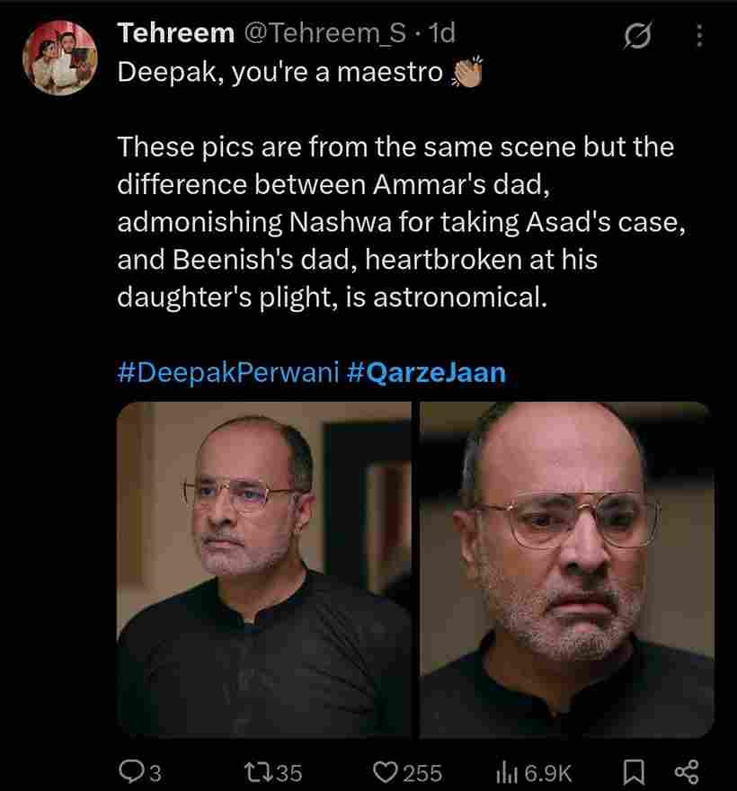Viewport: 737px width, 791px height.
Task: Open the #DeepakPerwani hashtag
Action: tap(228, 373)
